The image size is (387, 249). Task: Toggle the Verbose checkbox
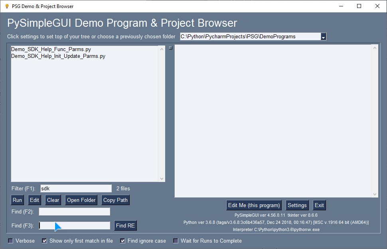coord(11,241)
